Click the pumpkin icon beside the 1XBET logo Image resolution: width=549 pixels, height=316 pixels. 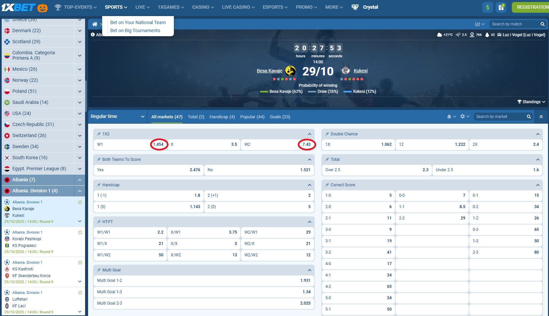coord(43,7)
